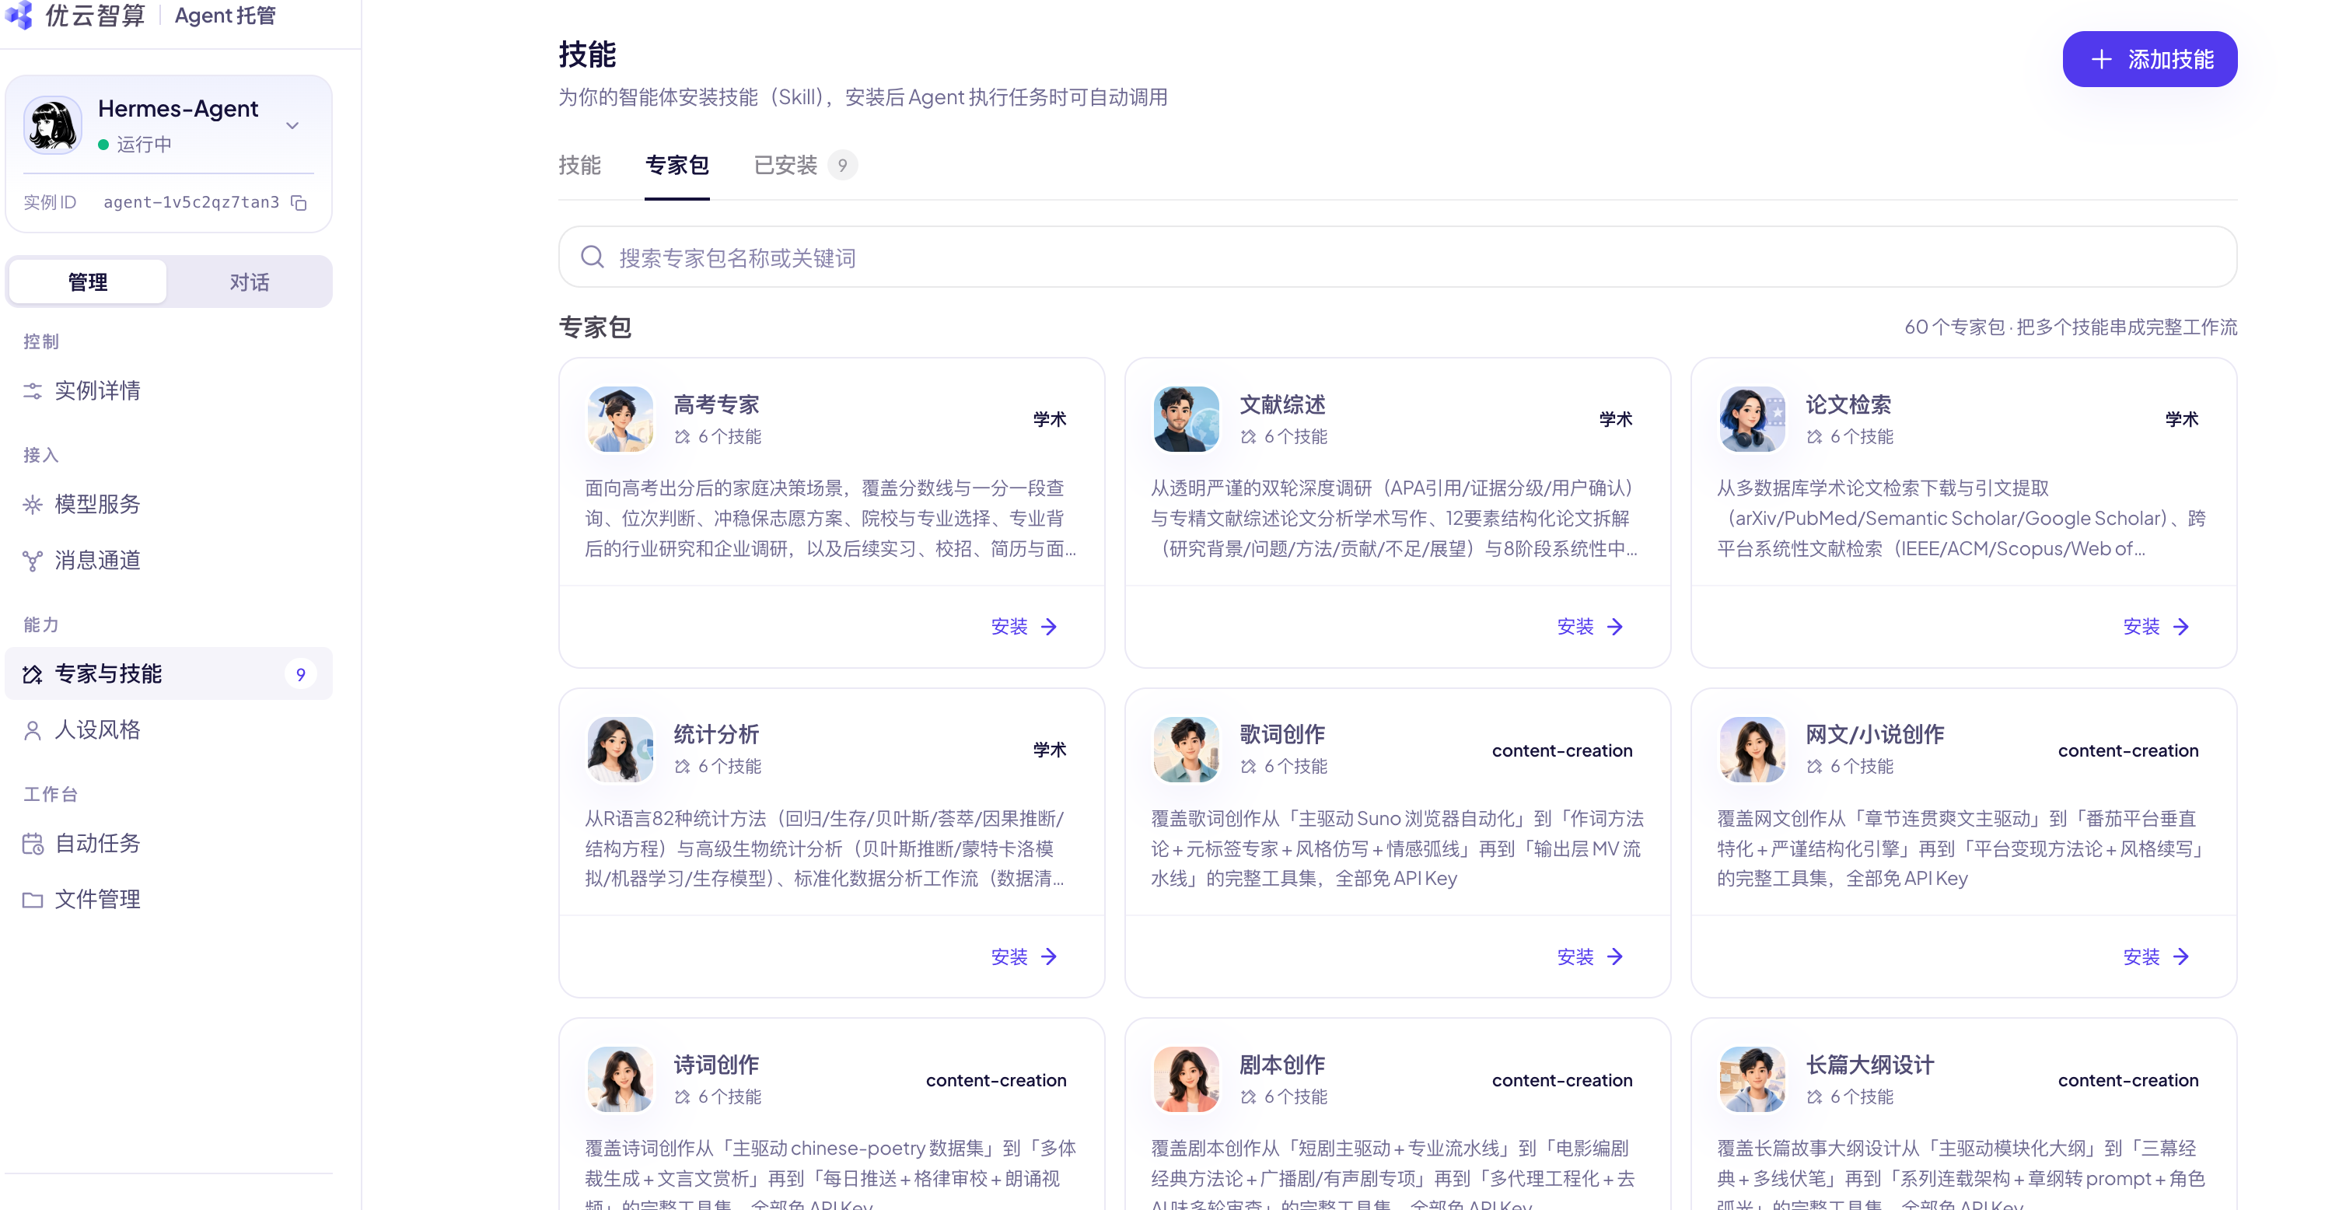Image resolution: width=2339 pixels, height=1210 pixels.
Task: Click the 文献综述 avatar thumbnail
Action: [1187, 419]
